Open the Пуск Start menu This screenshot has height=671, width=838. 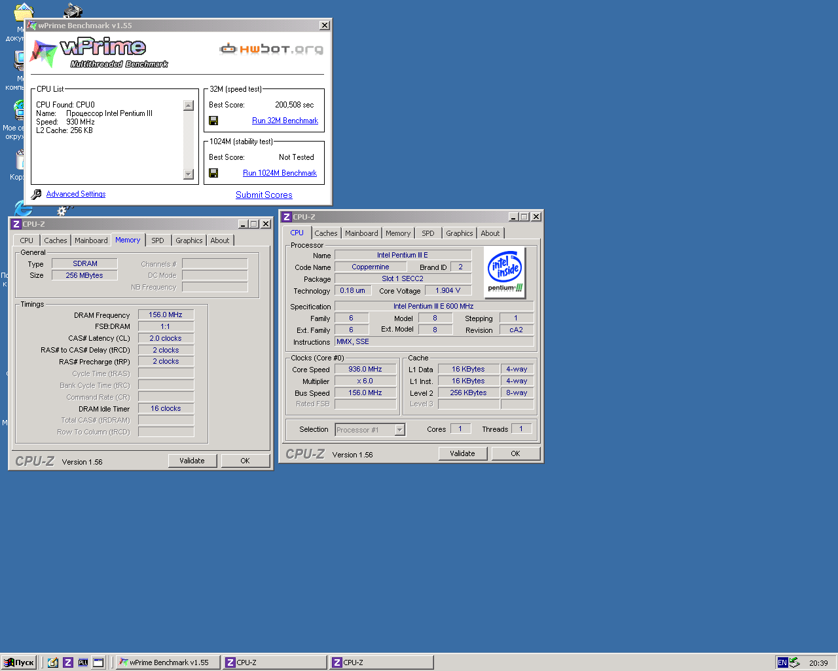click(18, 662)
